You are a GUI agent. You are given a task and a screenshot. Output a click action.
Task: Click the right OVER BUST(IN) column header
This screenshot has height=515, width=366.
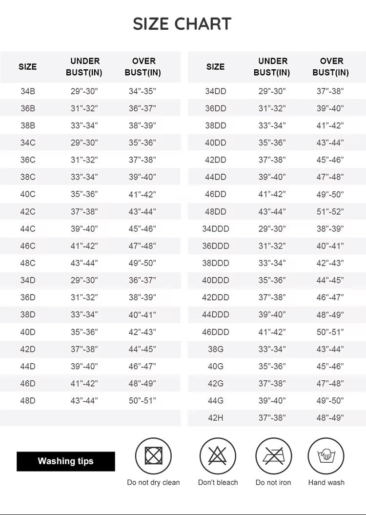click(330, 67)
